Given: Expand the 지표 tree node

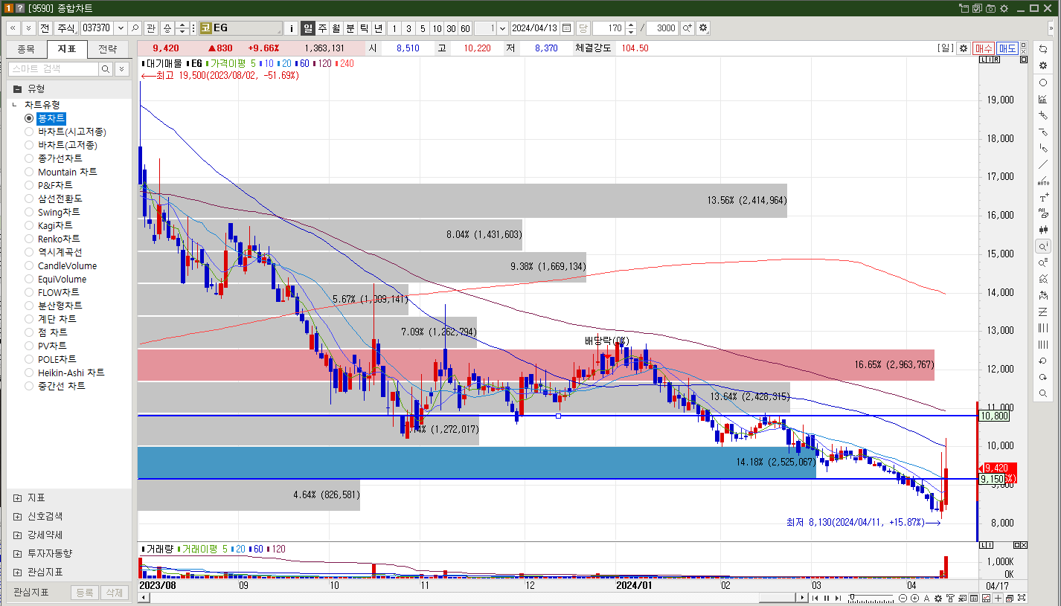Looking at the screenshot, I should click(x=18, y=497).
